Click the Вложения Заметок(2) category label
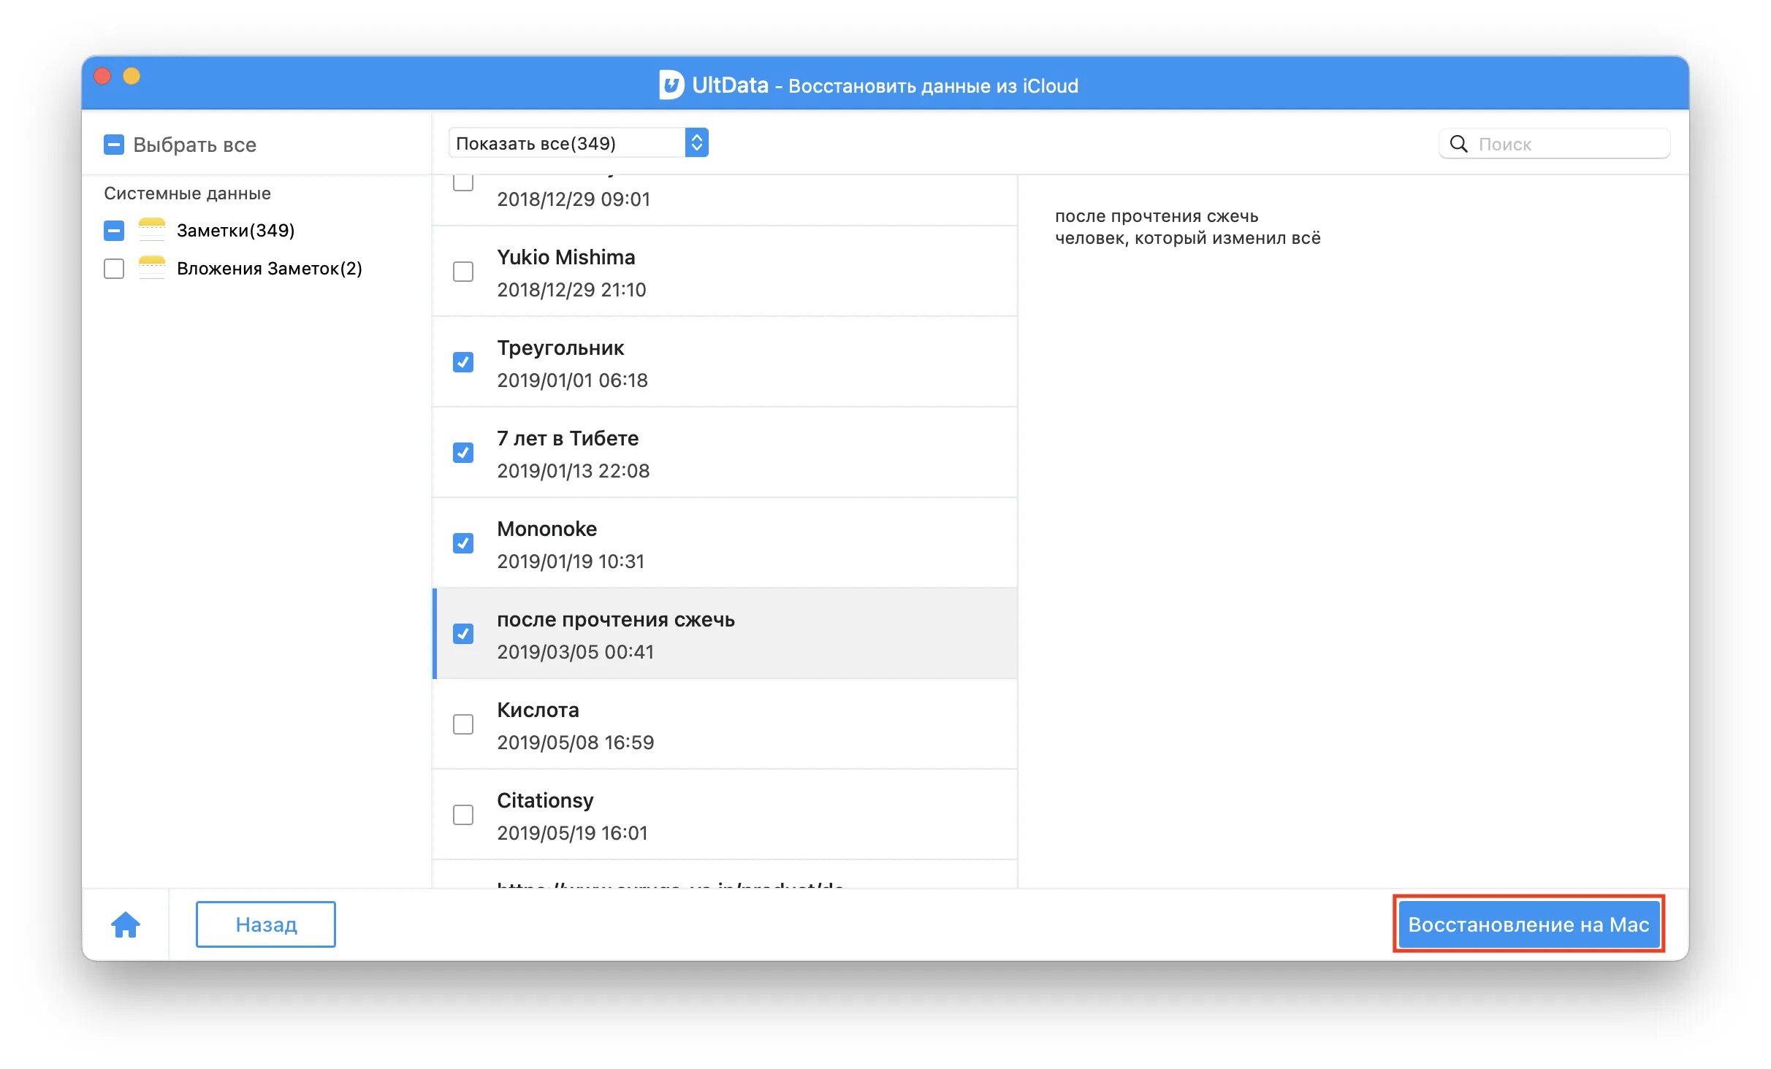The image size is (1771, 1069). pos(270,269)
